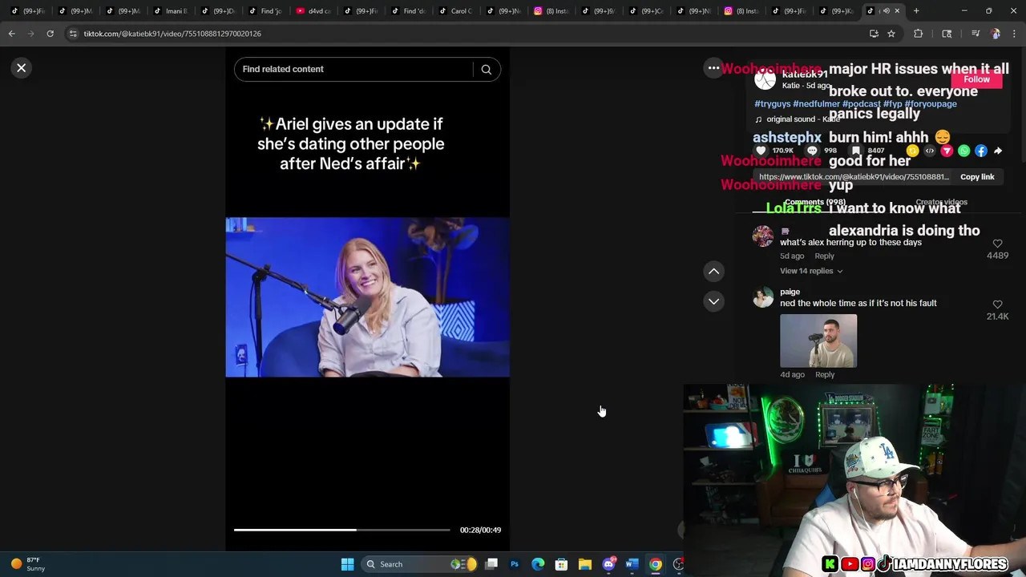Expand View 14 replies
Screen dimensions: 1026x577
coord(810,271)
